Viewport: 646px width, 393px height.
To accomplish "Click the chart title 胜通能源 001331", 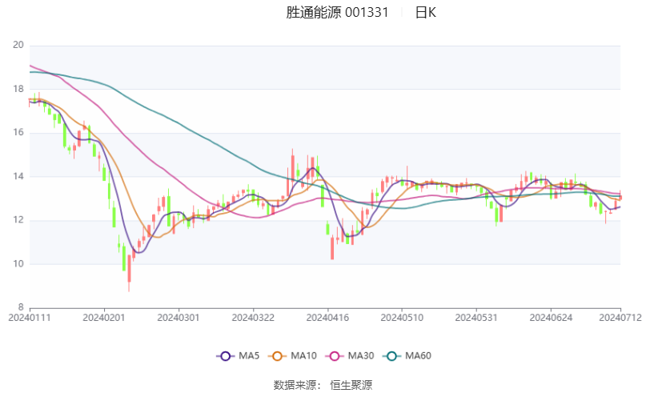I will [x=338, y=12].
